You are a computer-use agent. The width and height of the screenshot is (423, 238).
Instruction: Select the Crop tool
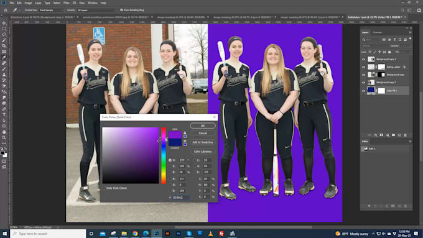[4, 46]
